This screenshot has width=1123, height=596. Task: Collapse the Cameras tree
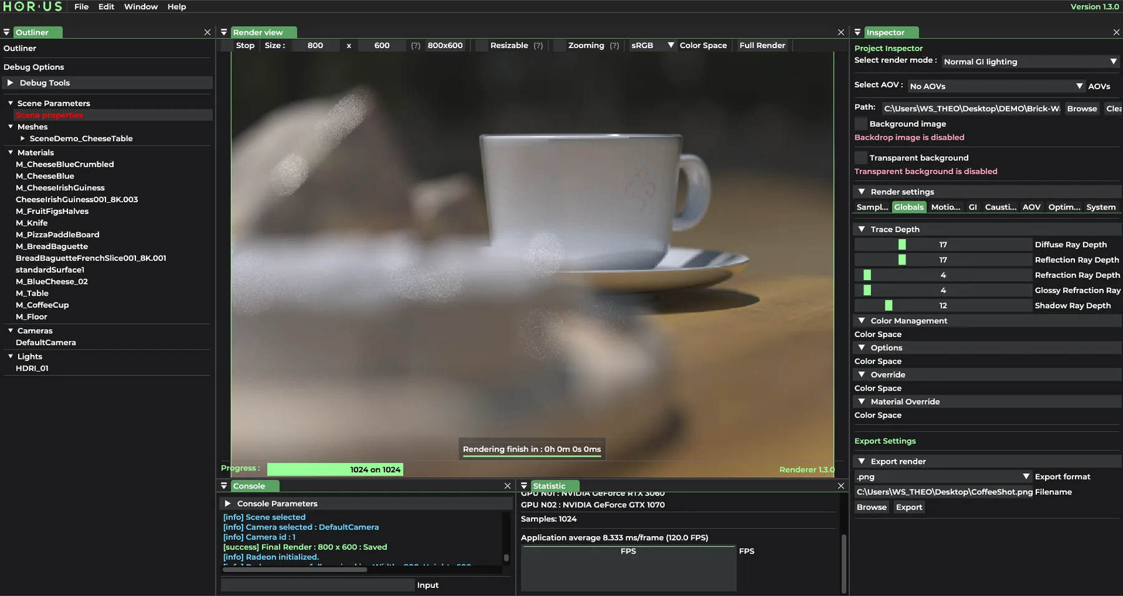[11, 331]
